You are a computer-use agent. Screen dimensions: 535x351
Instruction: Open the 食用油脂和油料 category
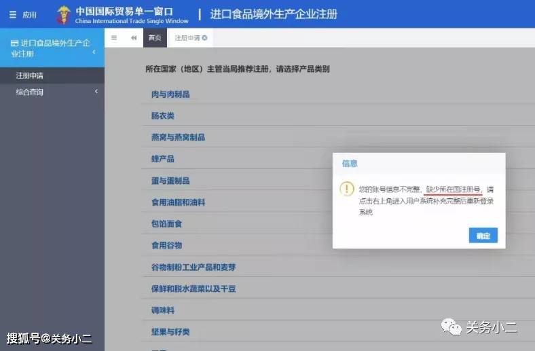click(178, 202)
